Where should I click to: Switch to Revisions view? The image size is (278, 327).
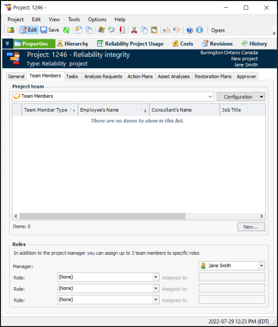click(x=217, y=43)
